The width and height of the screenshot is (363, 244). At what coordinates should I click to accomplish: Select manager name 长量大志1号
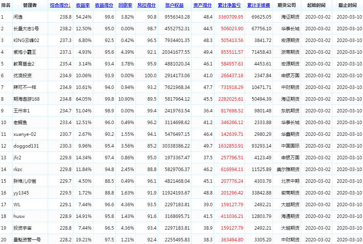[x=26, y=29]
